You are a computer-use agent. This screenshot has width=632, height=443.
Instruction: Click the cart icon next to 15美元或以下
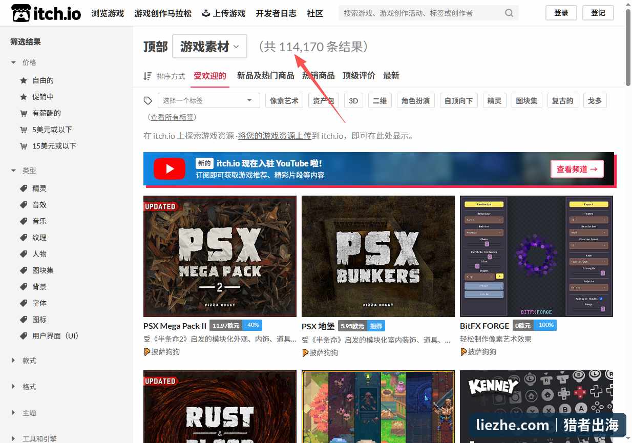pyautogui.click(x=23, y=146)
